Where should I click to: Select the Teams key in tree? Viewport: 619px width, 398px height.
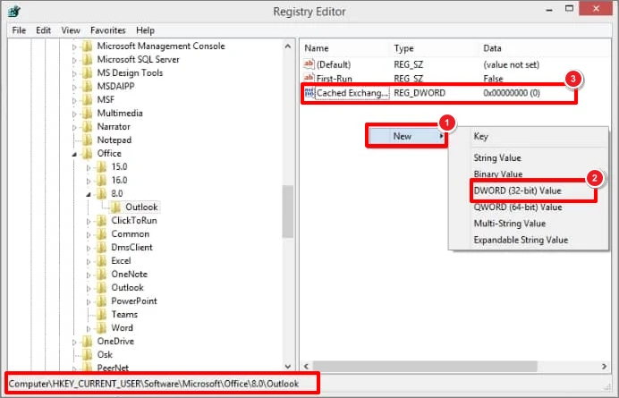pos(124,314)
